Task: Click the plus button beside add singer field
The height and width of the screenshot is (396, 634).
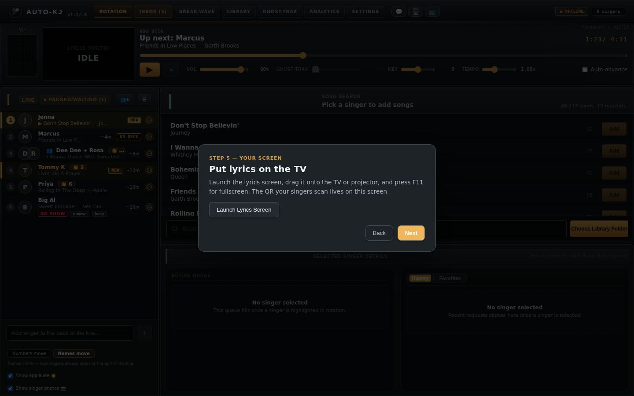Action: click(x=144, y=333)
